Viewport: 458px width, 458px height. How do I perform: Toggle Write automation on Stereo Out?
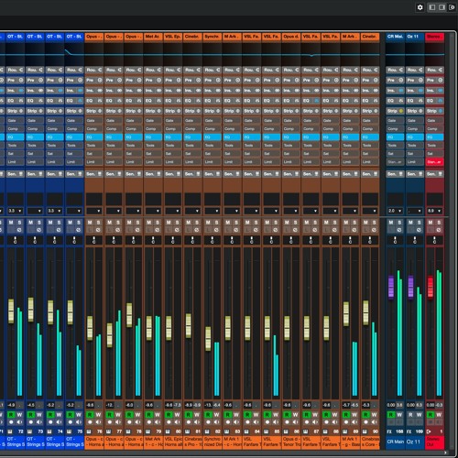(439, 414)
